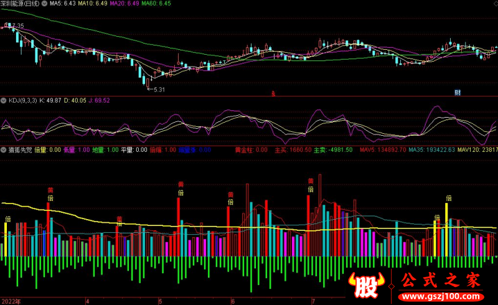Click the K: 49.87 reading

coord(50,101)
